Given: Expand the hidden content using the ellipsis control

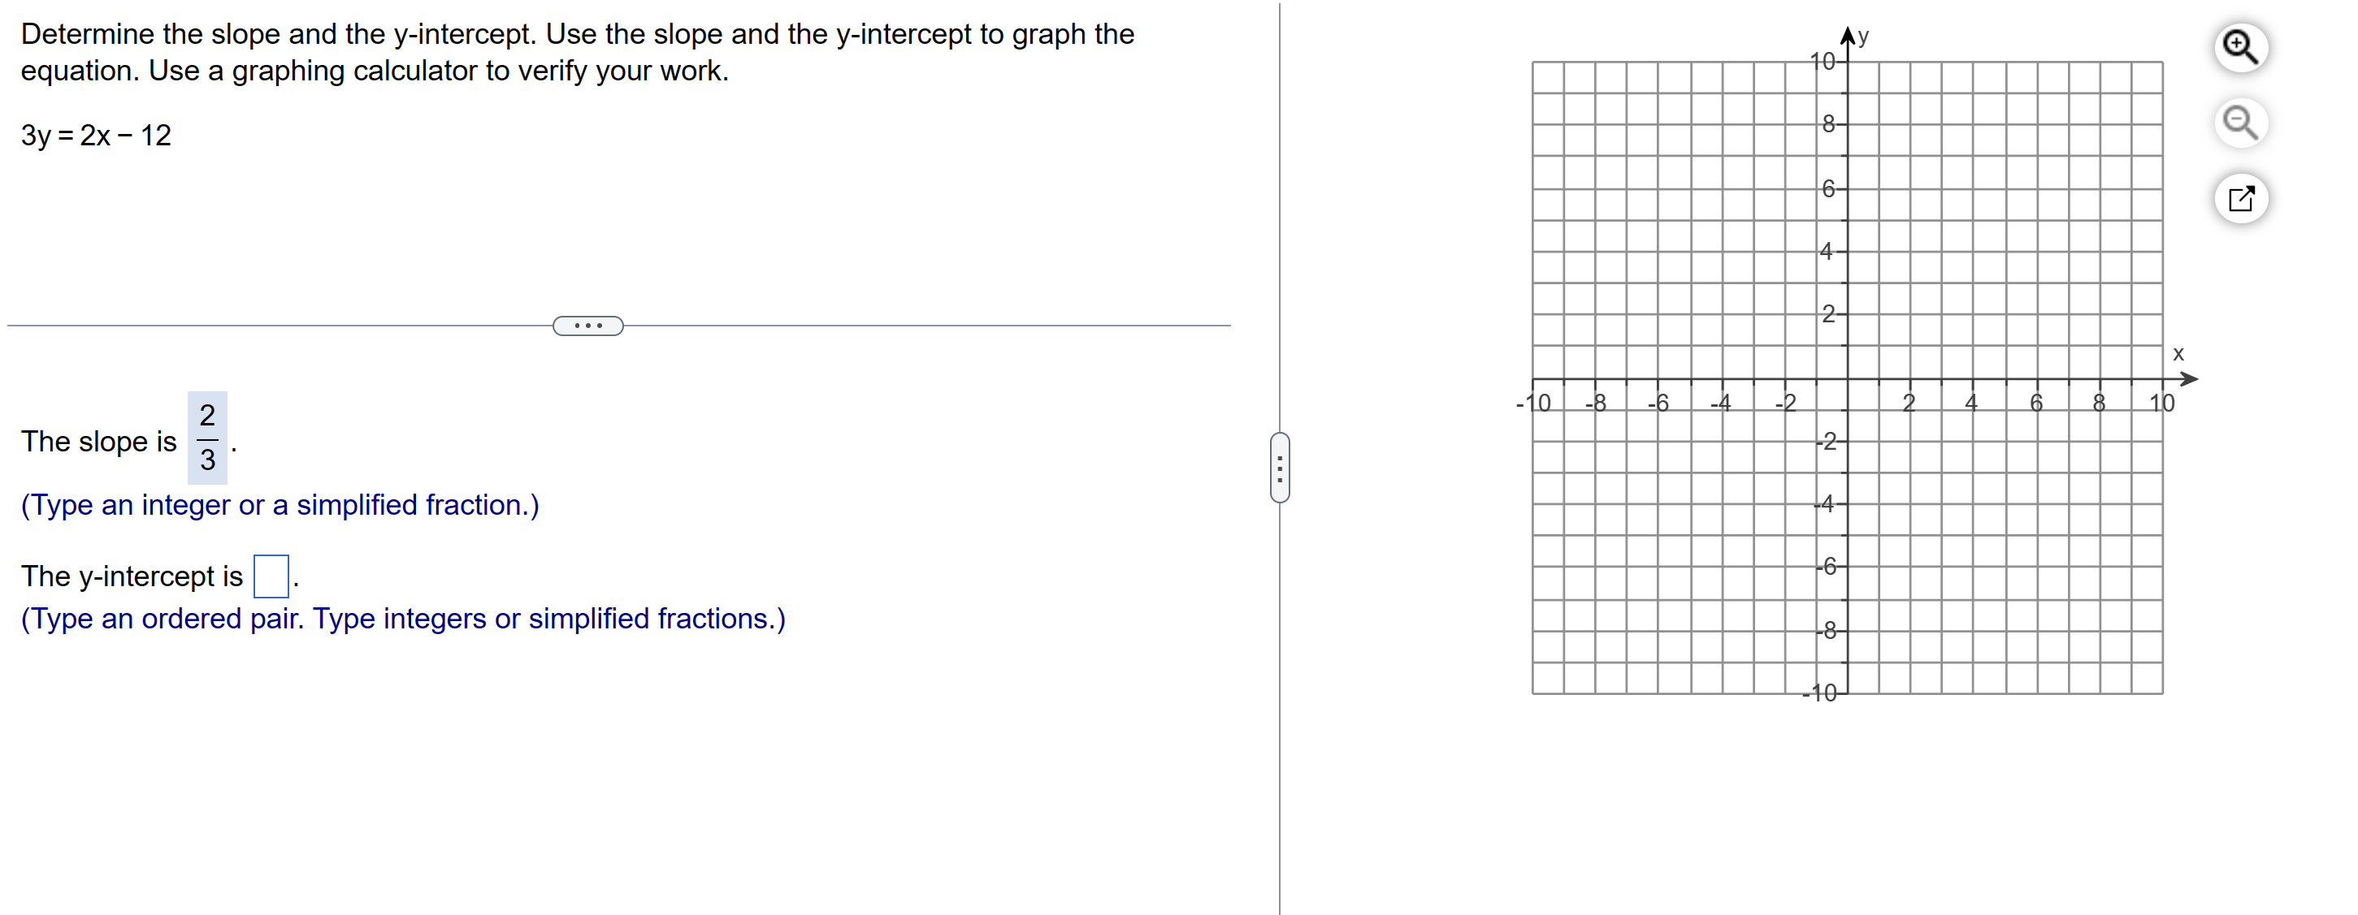Looking at the screenshot, I should click(x=588, y=325).
